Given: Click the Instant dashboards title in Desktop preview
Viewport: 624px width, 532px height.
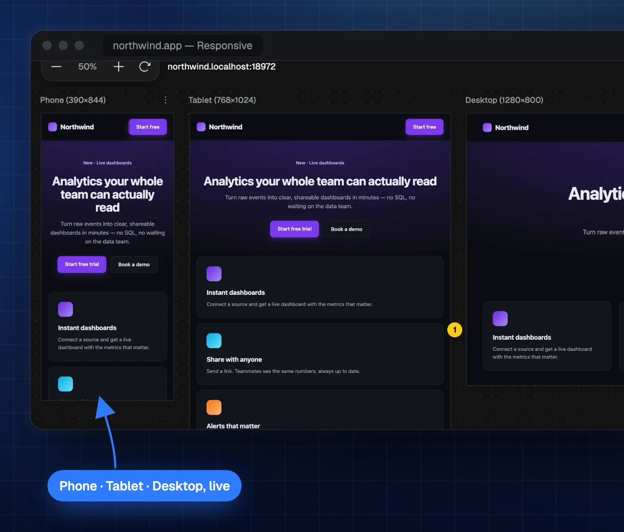Looking at the screenshot, I should [522, 338].
